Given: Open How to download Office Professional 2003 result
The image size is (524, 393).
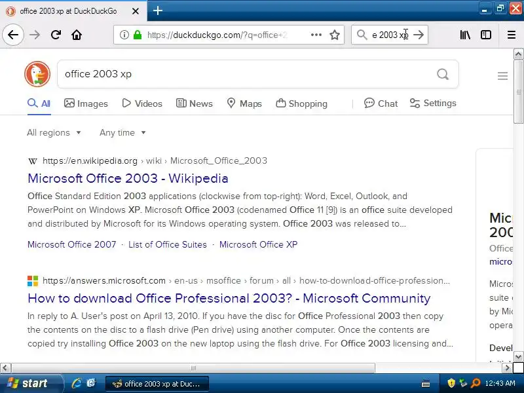Looking at the screenshot, I should pos(229,298).
